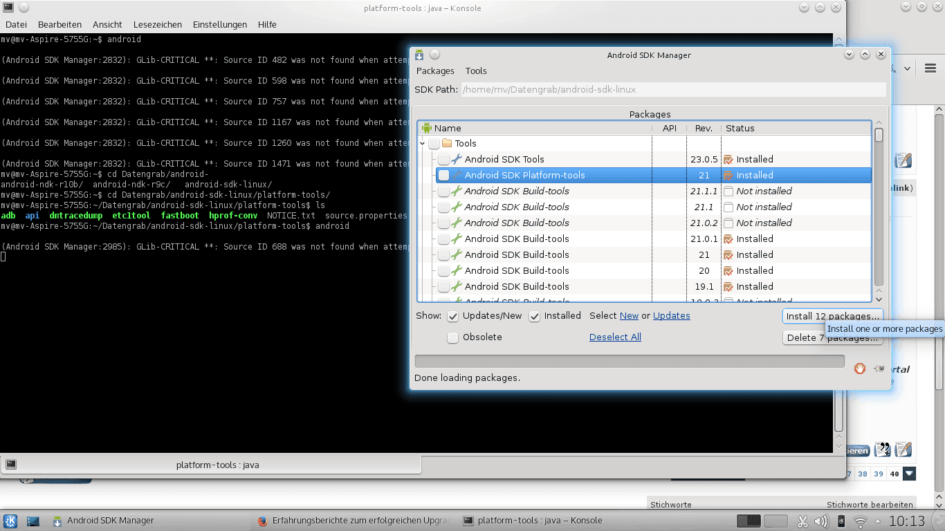Viewport: 945px width, 531px height.
Task: Click the Installed status icon for rev 20
Action: [728, 270]
